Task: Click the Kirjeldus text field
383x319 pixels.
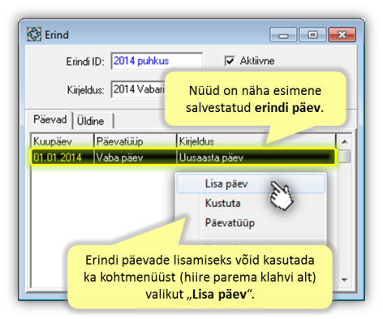Action: click(138, 89)
